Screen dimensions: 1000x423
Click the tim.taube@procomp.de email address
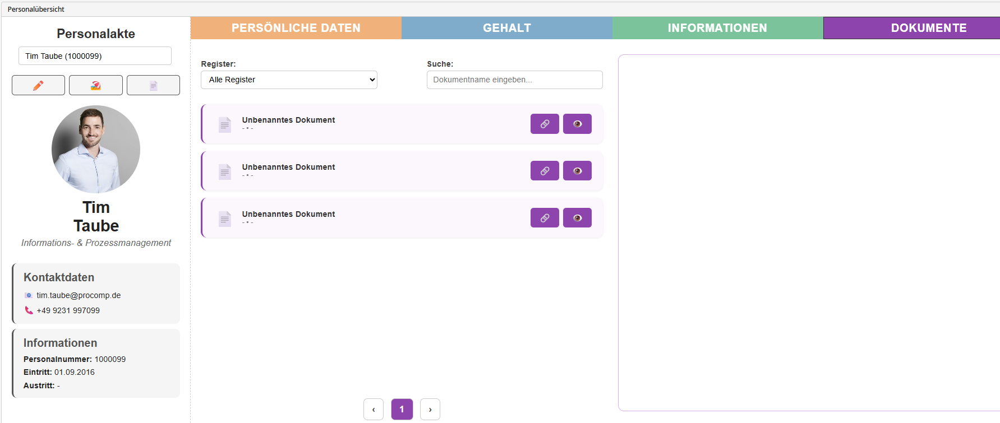79,295
